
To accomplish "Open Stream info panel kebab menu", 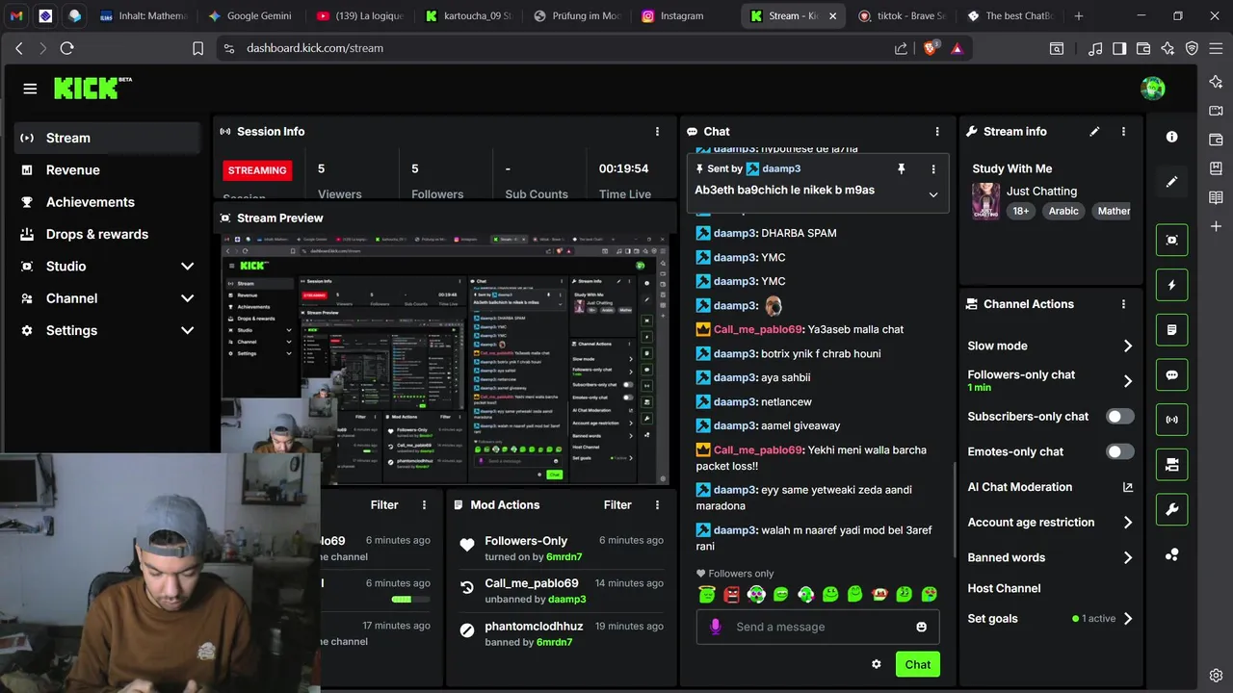I will pyautogui.click(x=1123, y=132).
